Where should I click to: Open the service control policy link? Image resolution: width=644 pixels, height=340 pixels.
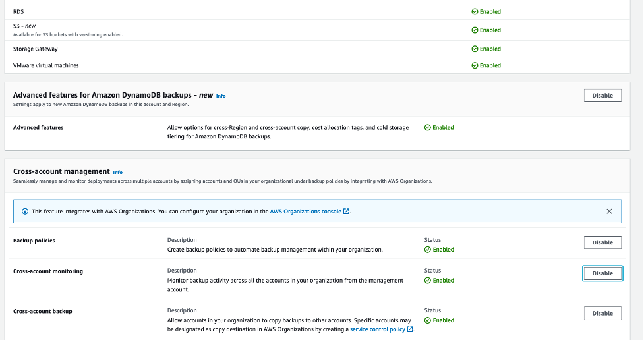pyautogui.click(x=377, y=329)
